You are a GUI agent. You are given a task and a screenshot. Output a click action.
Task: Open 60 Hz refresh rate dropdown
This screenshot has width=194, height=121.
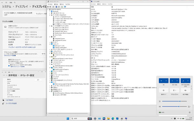[x=43, y=54]
